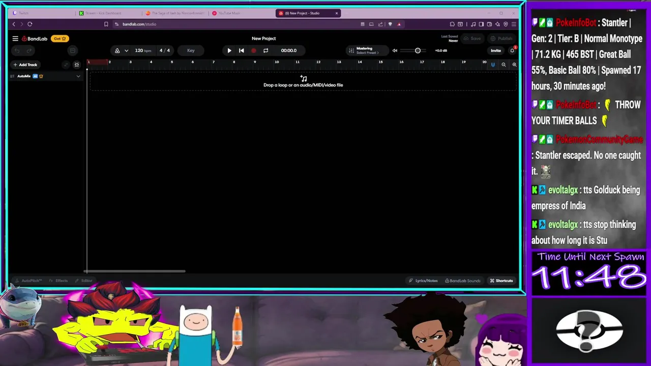Start playback with the Play button
The image size is (651, 366).
pos(229,50)
